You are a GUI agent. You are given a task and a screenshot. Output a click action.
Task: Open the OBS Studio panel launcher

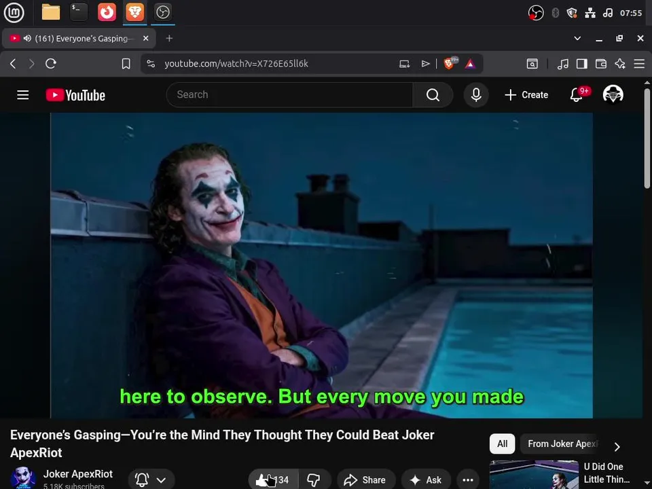(x=162, y=12)
